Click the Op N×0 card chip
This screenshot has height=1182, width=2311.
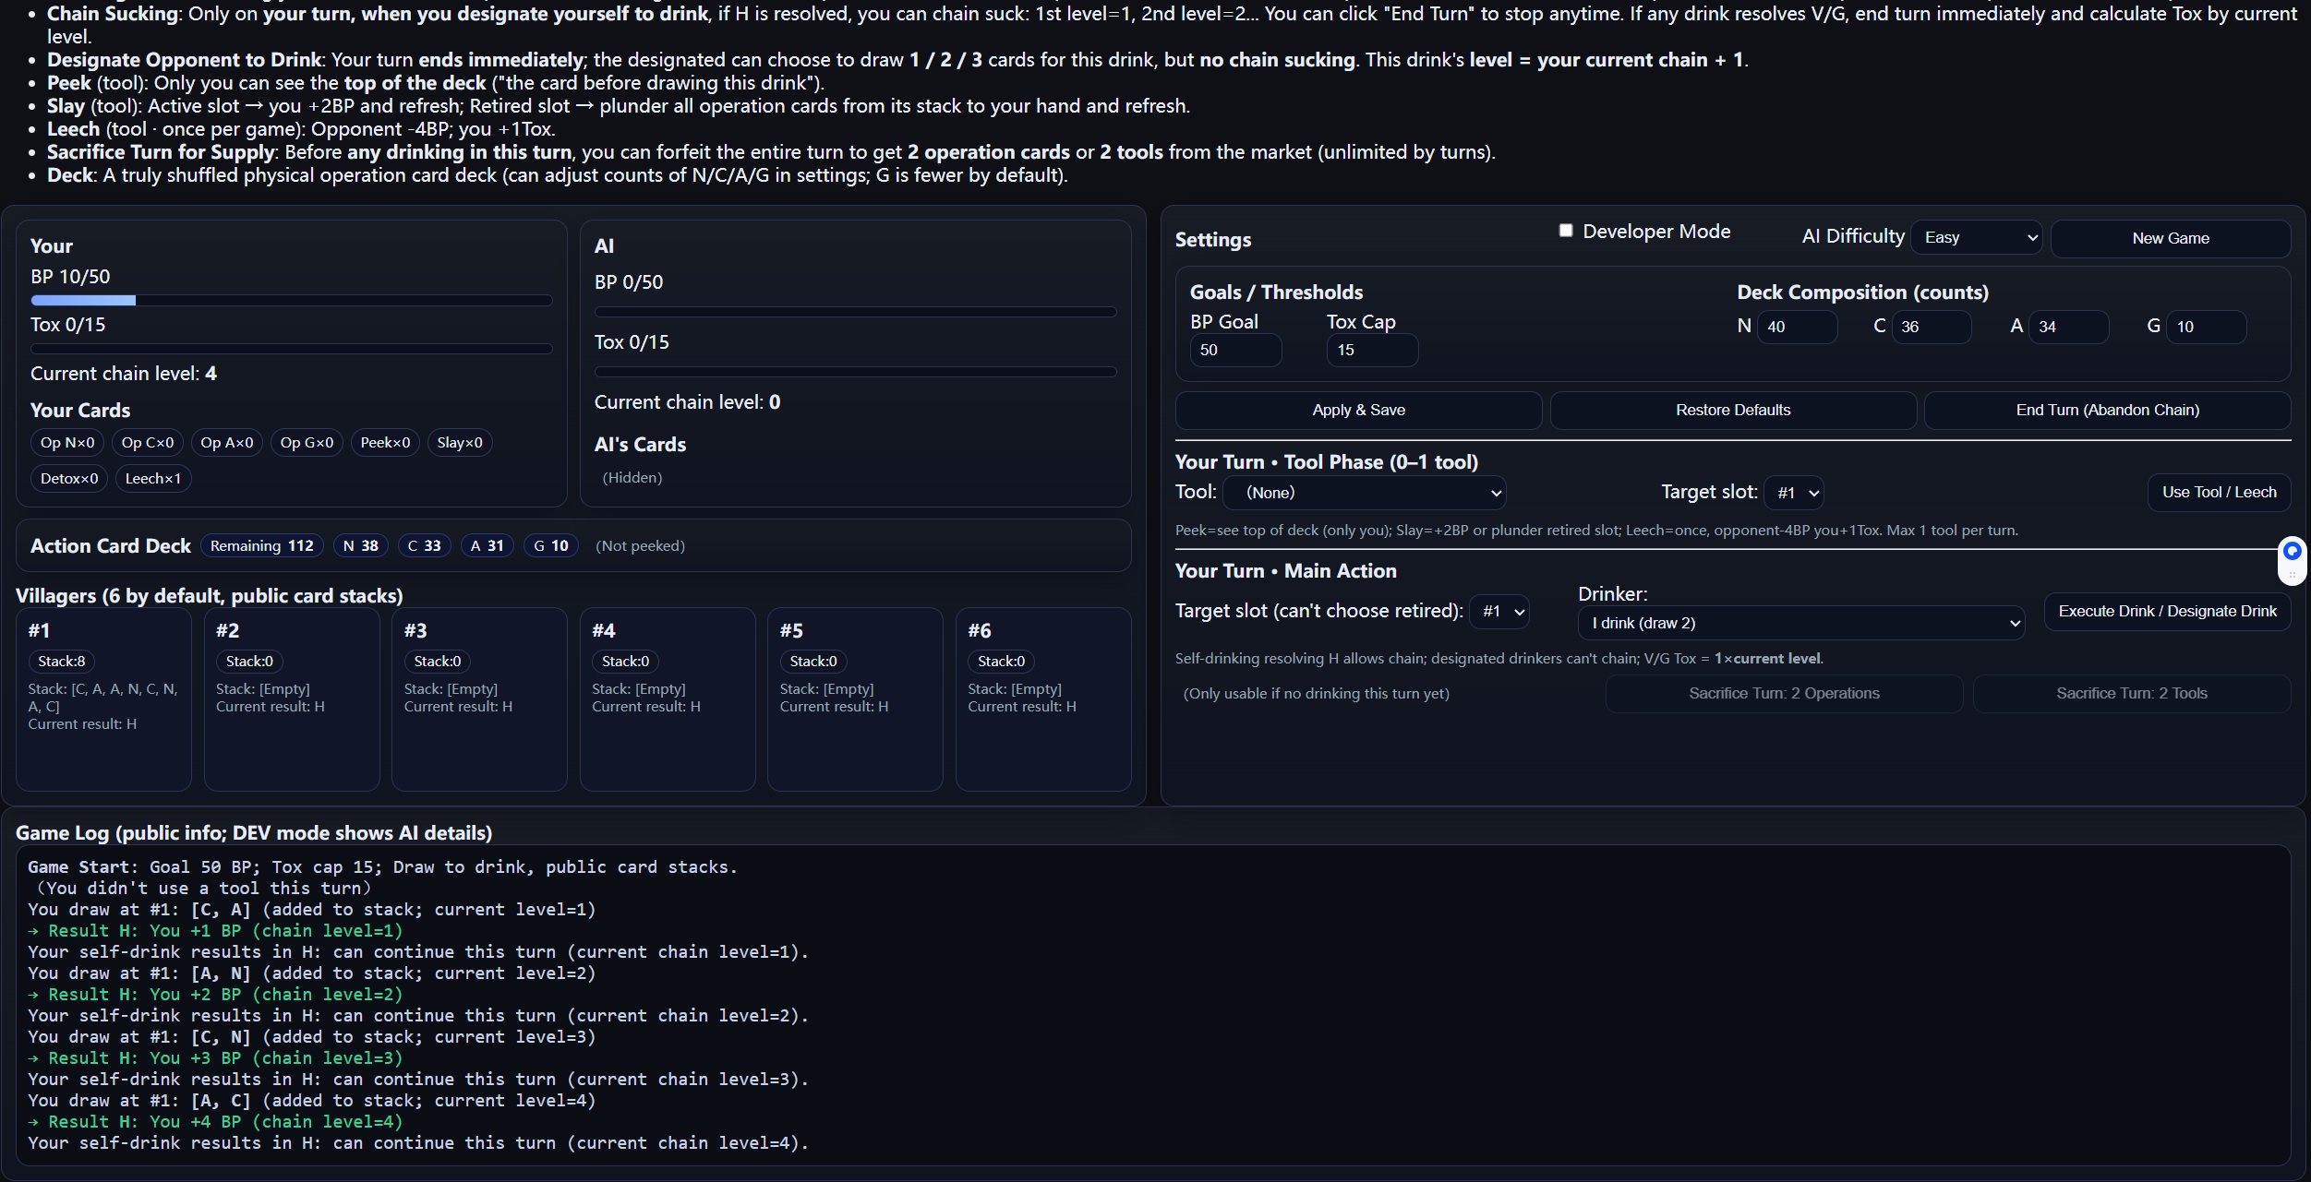pyautogui.click(x=67, y=443)
